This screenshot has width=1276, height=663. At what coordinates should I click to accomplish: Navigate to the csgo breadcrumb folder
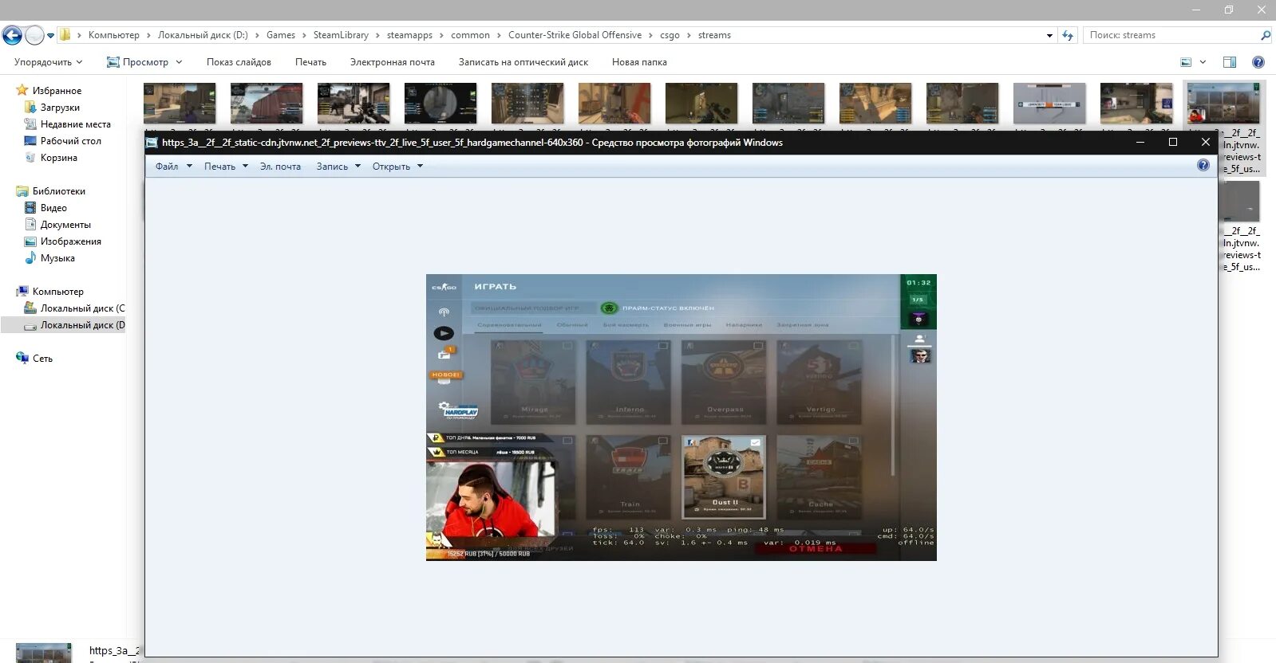coord(670,35)
